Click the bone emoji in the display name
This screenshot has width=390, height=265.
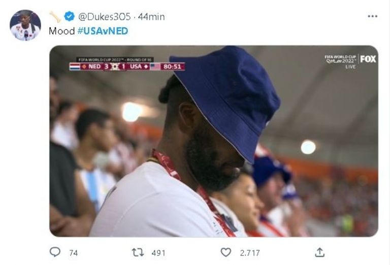(55, 17)
